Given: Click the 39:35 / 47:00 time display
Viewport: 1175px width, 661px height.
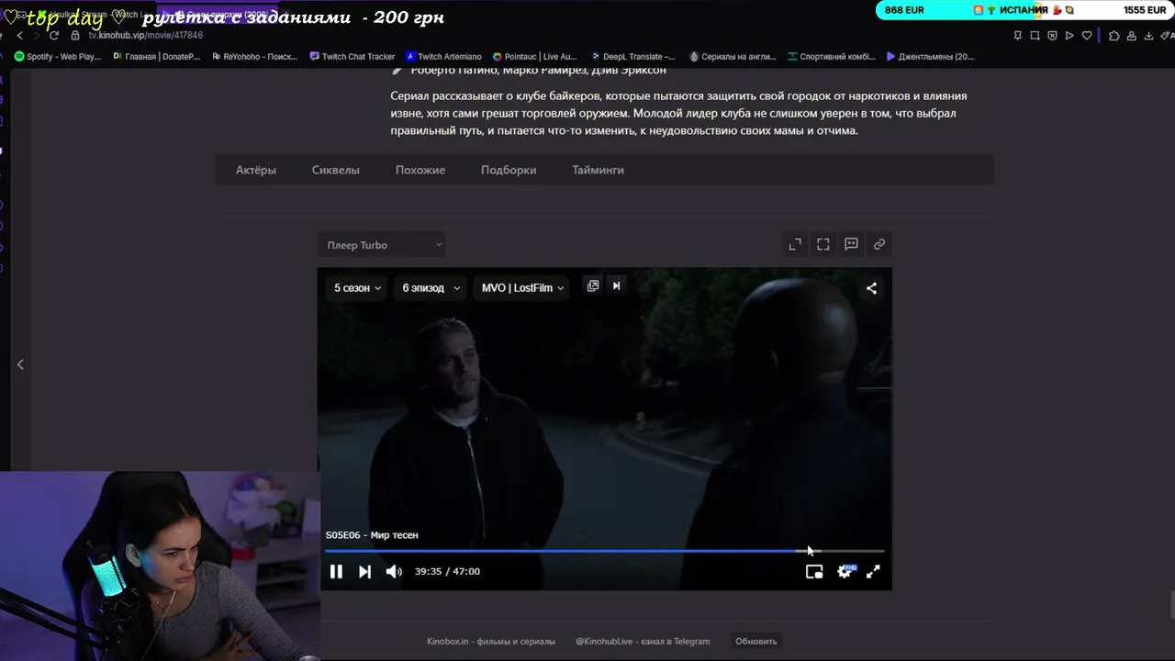Looking at the screenshot, I should (447, 571).
